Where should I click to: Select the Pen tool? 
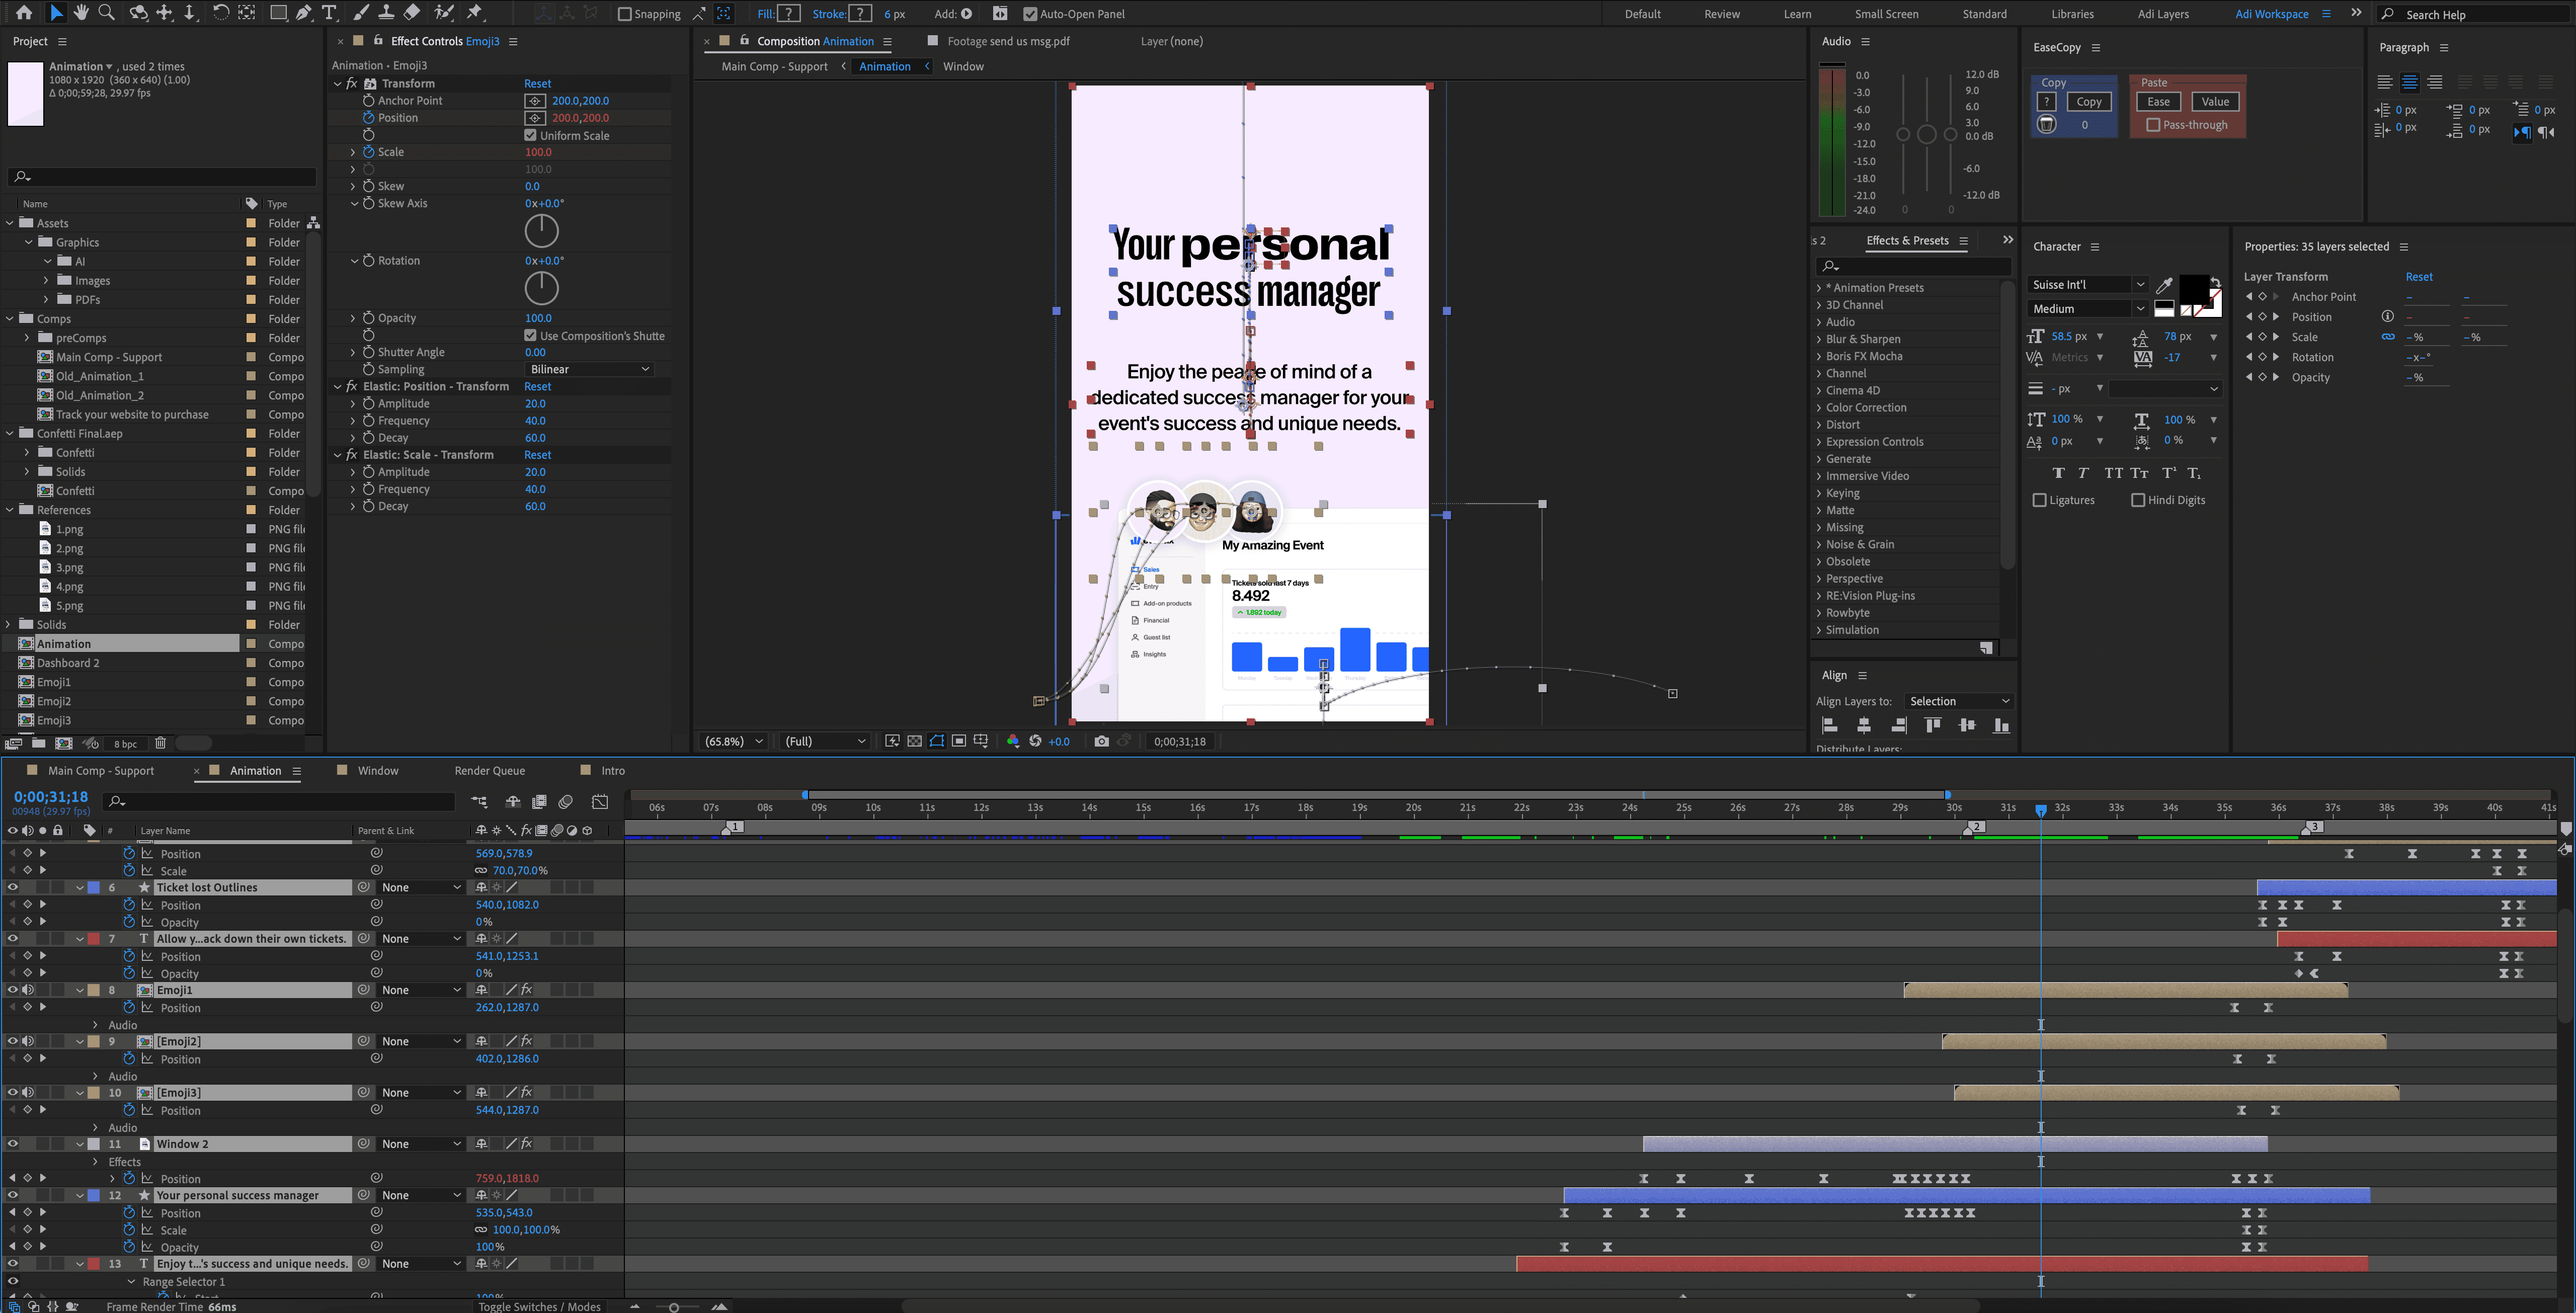tap(303, 13)
